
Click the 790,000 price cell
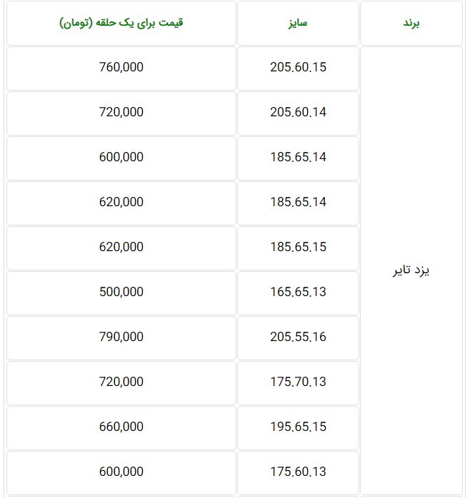(x=121, y=337)
